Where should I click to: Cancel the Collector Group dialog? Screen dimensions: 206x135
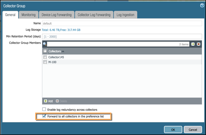(x=193, y=130)
